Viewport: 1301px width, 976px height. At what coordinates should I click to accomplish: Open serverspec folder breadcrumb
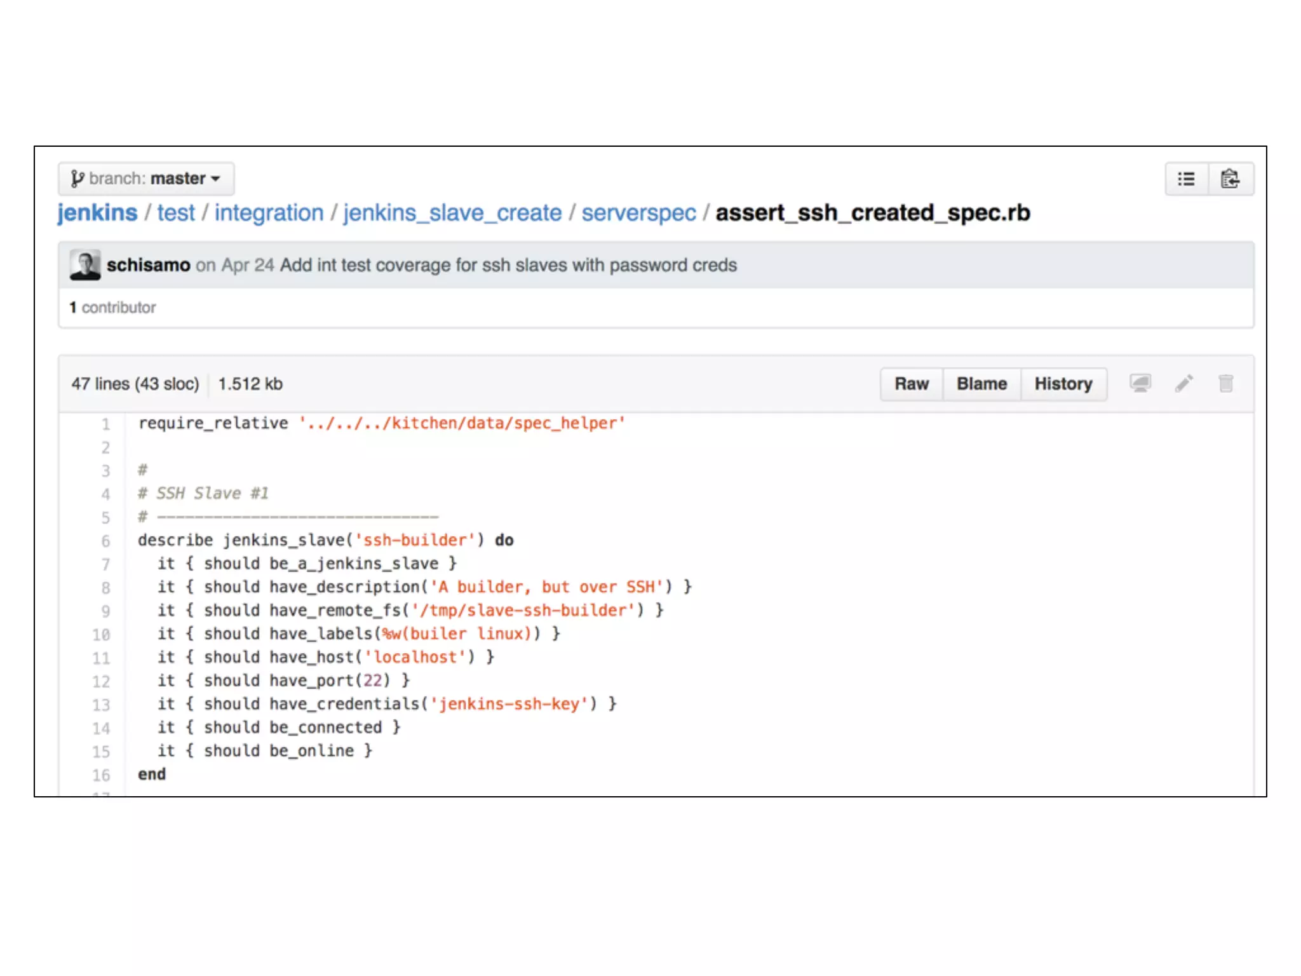tap(638, 213)
